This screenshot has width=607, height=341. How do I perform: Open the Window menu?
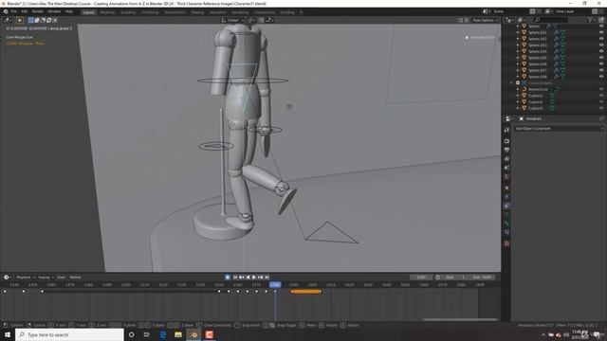pyautogui.click(x=54, y=11)
